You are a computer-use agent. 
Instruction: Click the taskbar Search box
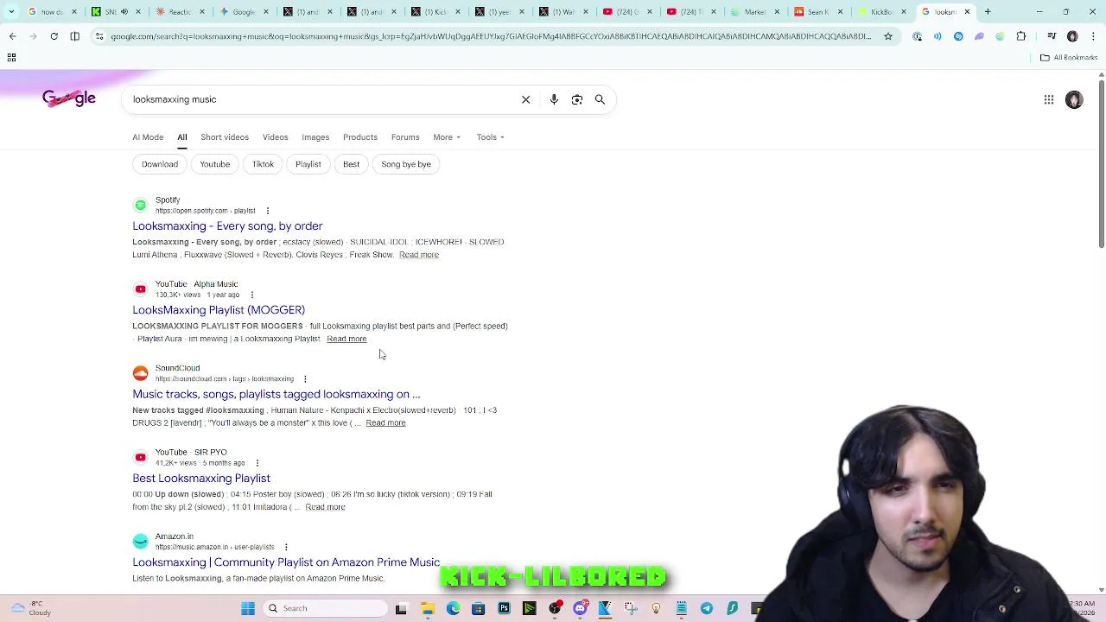click(x=326, y=608)
